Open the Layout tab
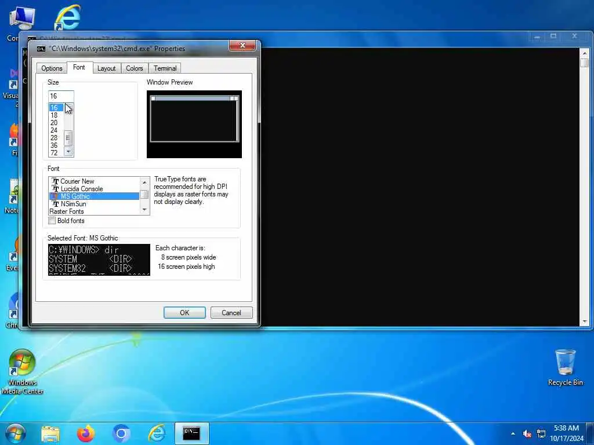 tap(107, 68)
